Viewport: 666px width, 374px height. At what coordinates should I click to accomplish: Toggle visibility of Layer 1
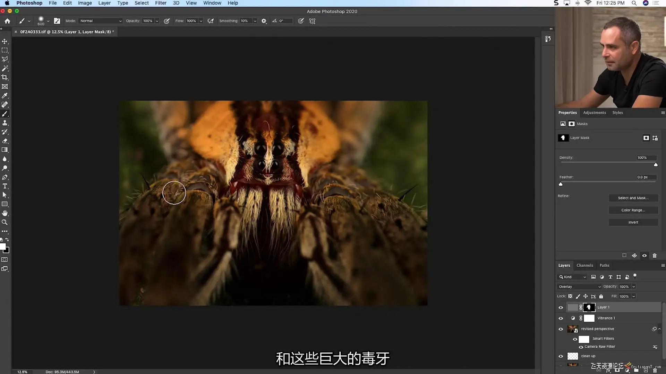(561, 308)
